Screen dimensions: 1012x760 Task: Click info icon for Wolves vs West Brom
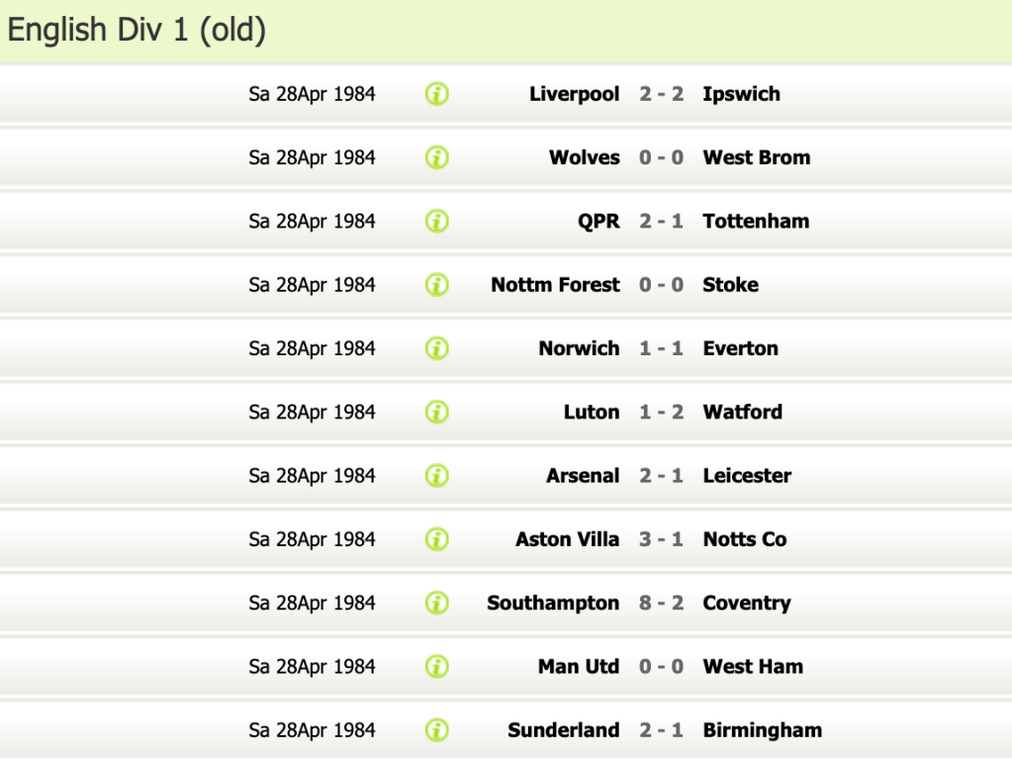click(436, 157)
